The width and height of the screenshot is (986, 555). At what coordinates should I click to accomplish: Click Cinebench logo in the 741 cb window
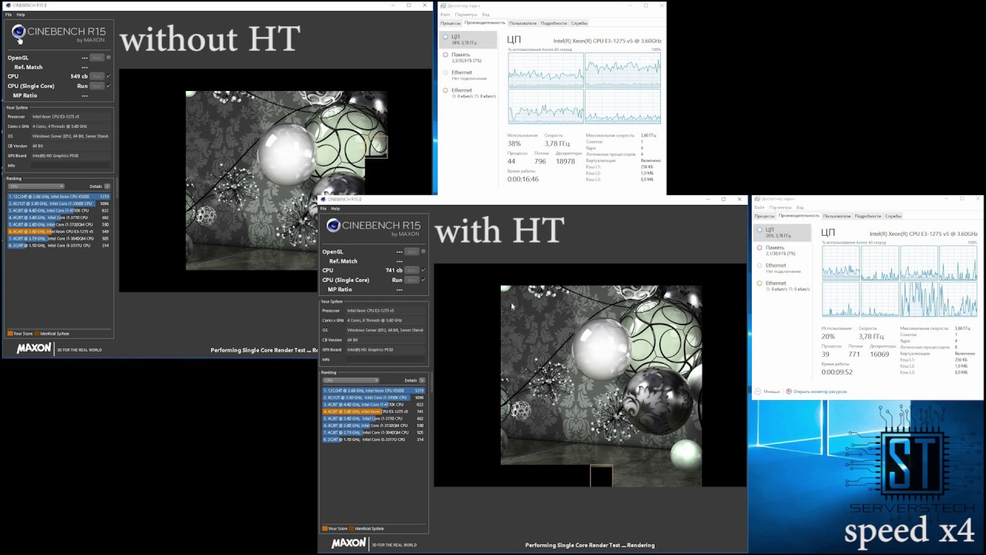point(374,227)
